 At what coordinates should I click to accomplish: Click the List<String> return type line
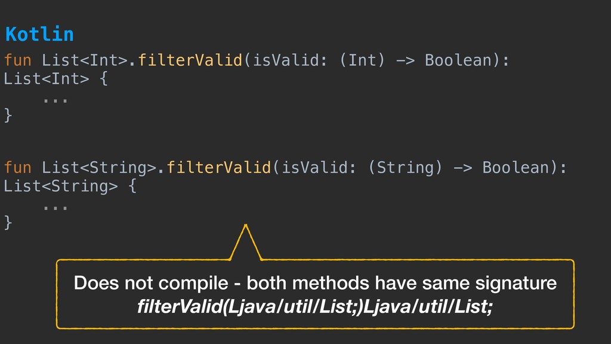point(61,186)
